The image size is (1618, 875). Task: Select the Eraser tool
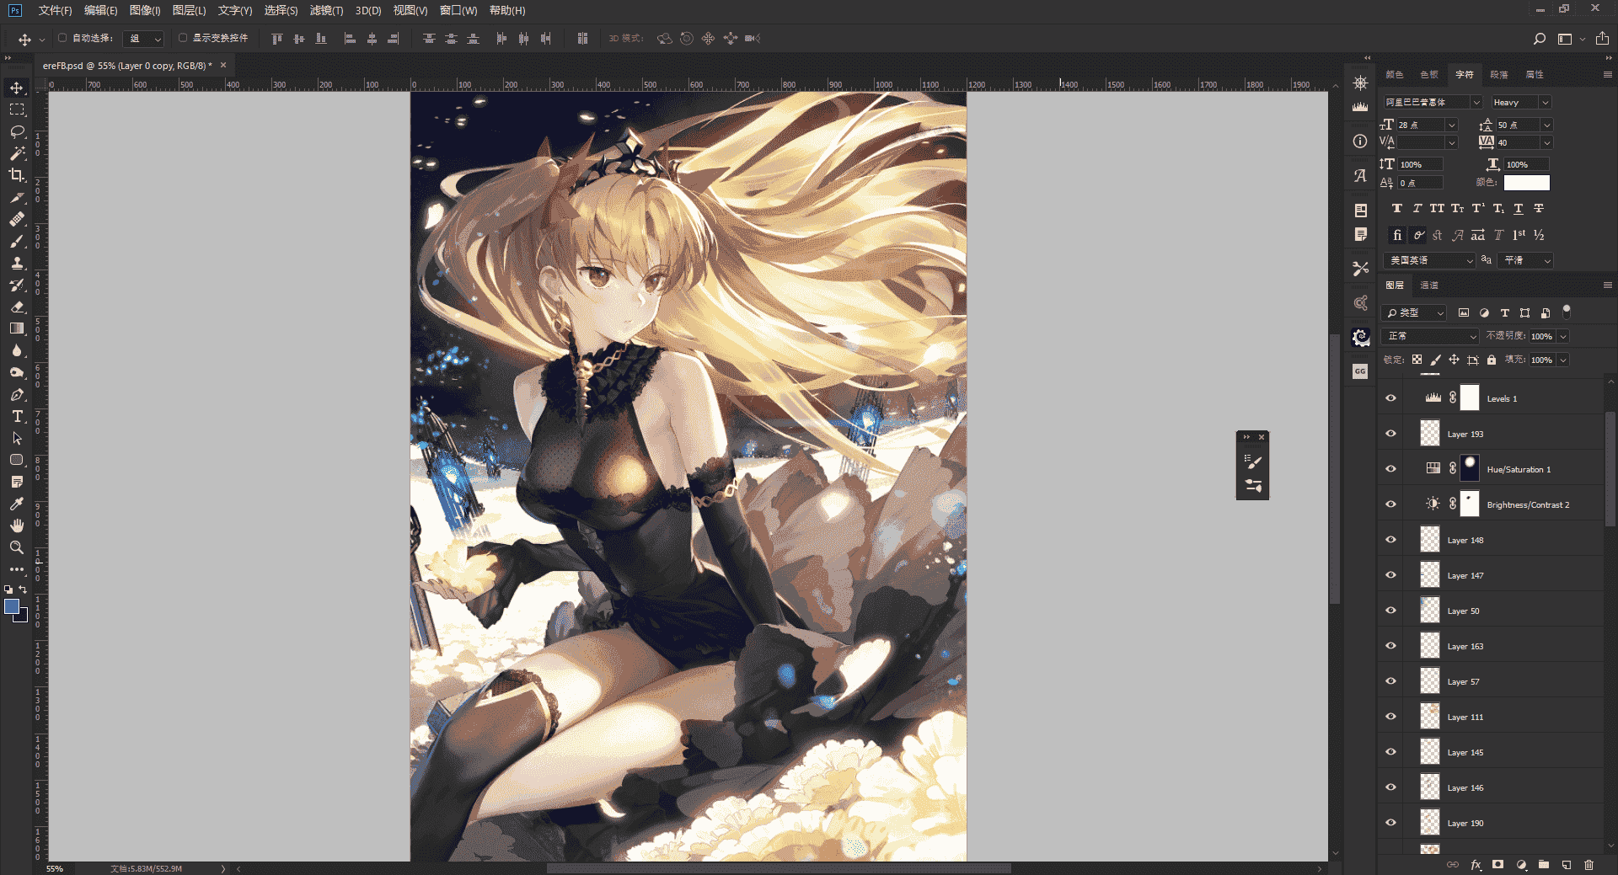pyautogui.click(x=17, y=307)
